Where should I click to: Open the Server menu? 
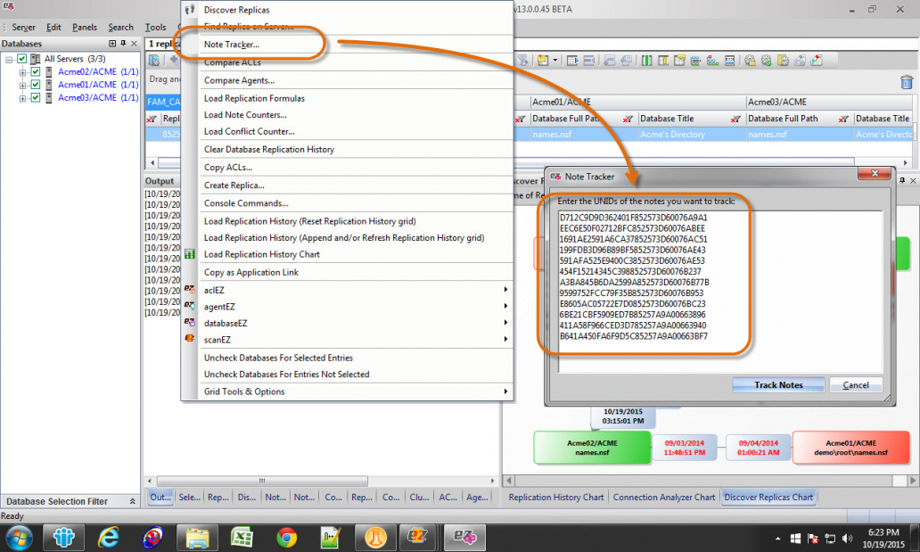[x=23, y=27]
